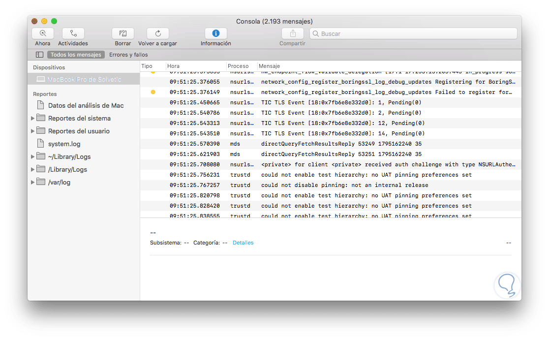549x340 pixels.
Task: Expand the /Library/Logs folder arrow
Action: [x=32, y=169]
